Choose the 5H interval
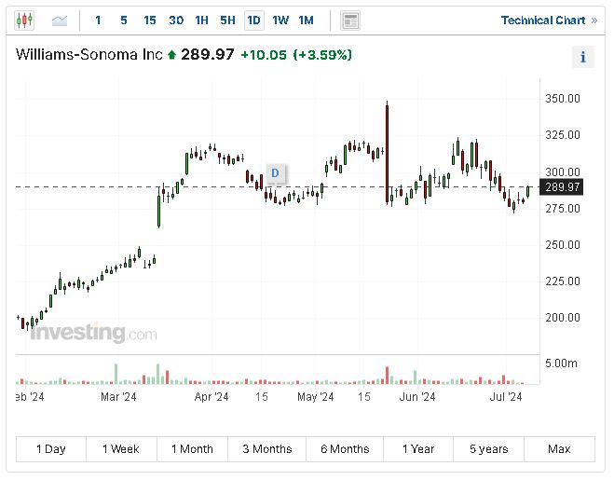This screenshot has width=614, height=480. [x=227, y=21]
